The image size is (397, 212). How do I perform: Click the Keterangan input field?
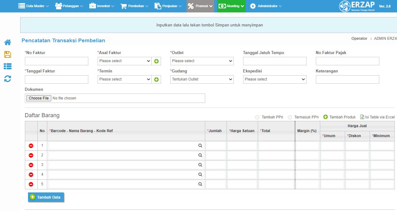348,80
